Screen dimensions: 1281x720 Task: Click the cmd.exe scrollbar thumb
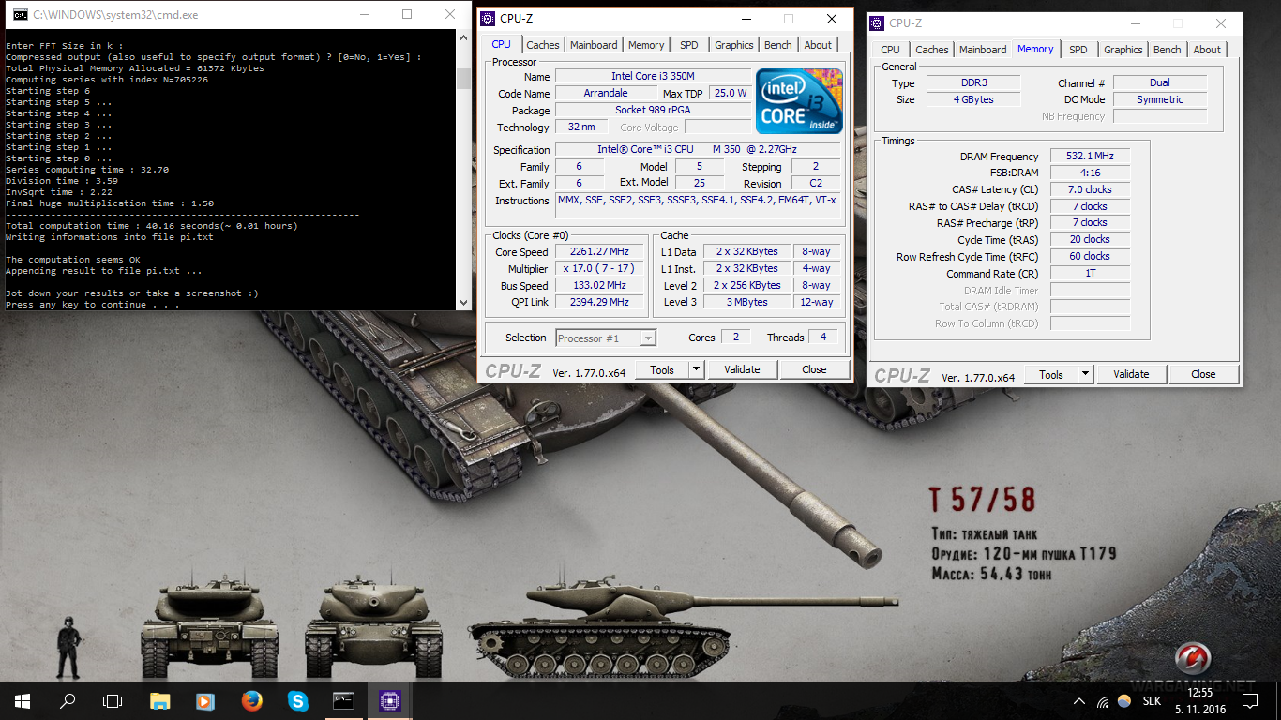click(x=463, y=77)
